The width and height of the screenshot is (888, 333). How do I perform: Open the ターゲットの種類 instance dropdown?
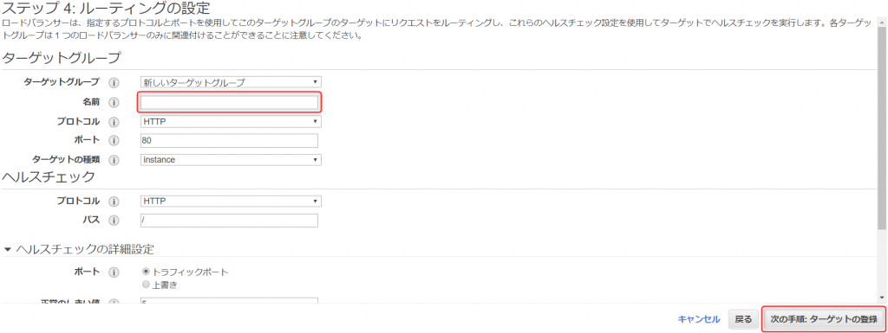pos(231,160)
